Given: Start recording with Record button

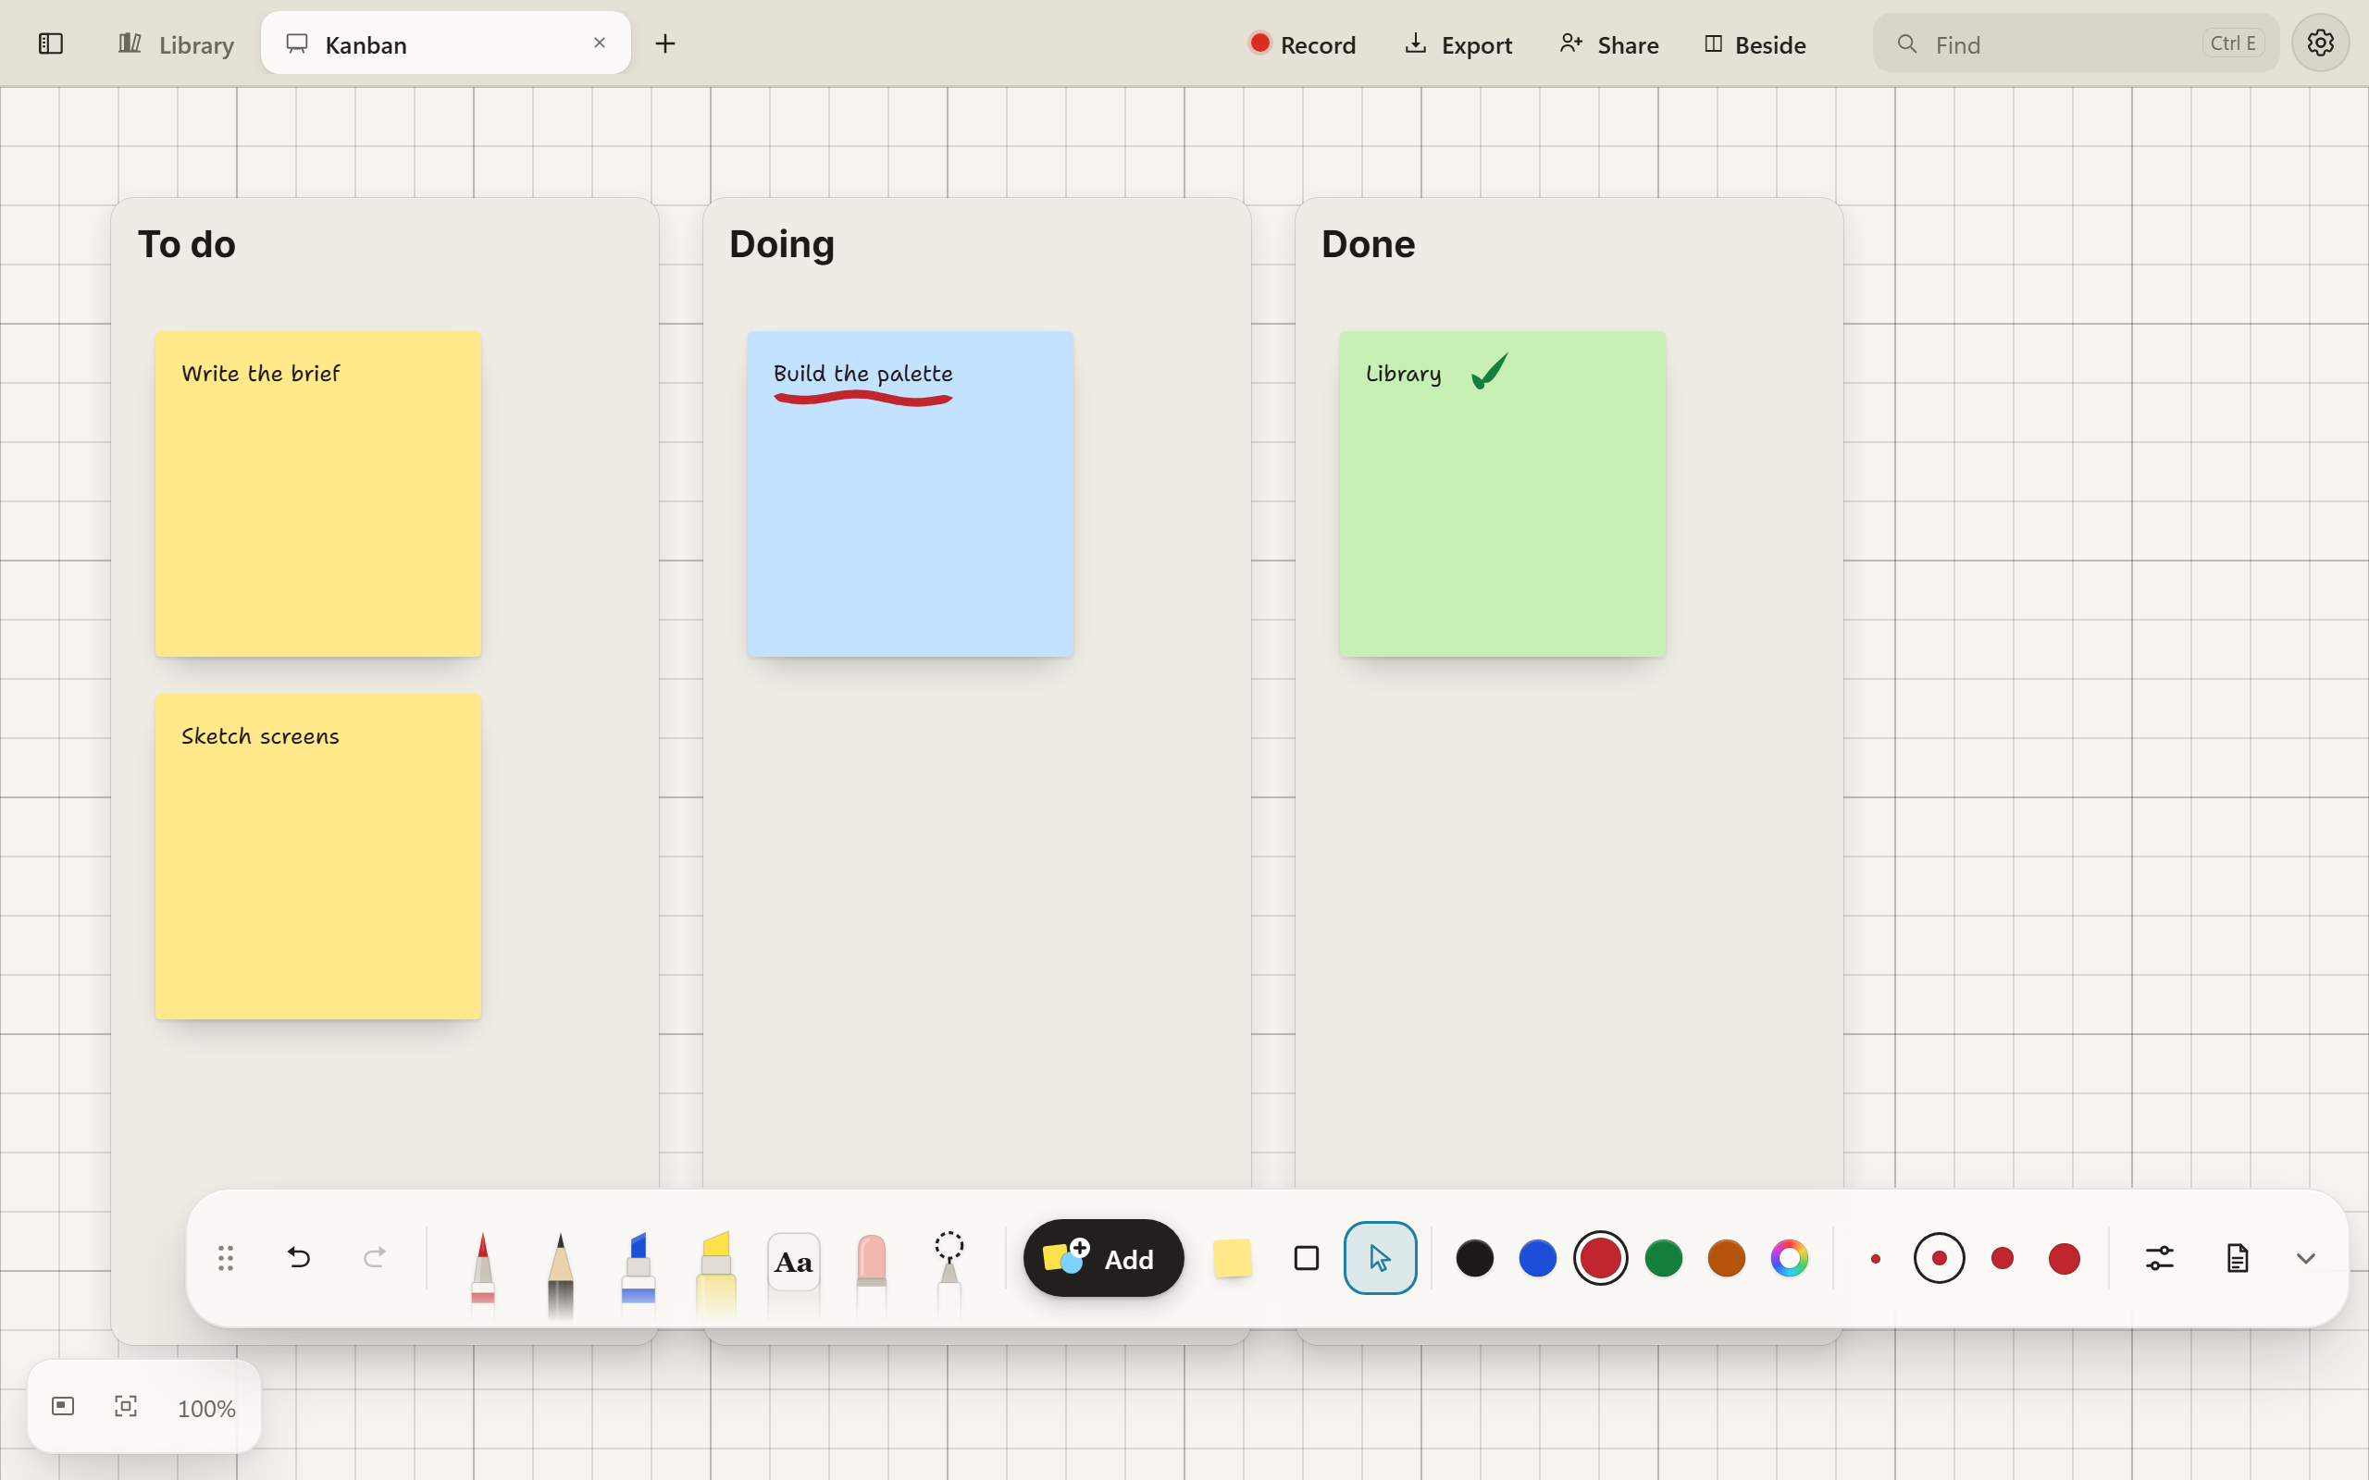Looking at the screenshot, I should [x=1303, y=44].
